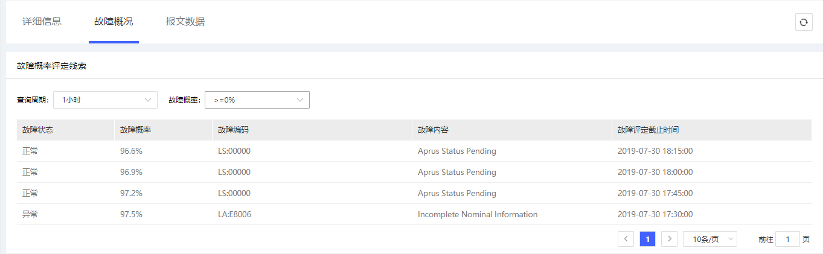Select the row dated 2019-07-30 18:15:00

point(655,151)
